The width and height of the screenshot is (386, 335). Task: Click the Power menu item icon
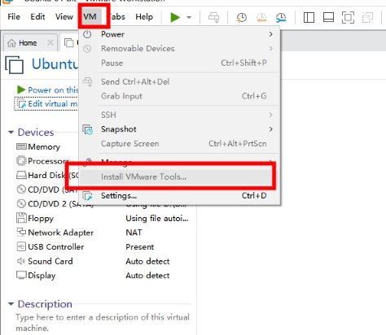pos(87,34)
